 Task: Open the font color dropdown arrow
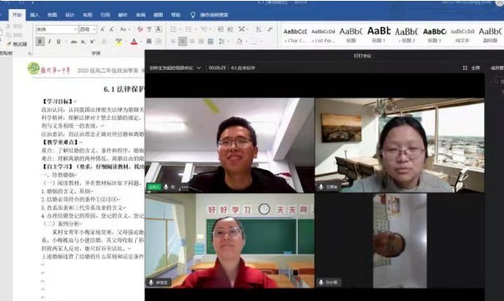140,42
